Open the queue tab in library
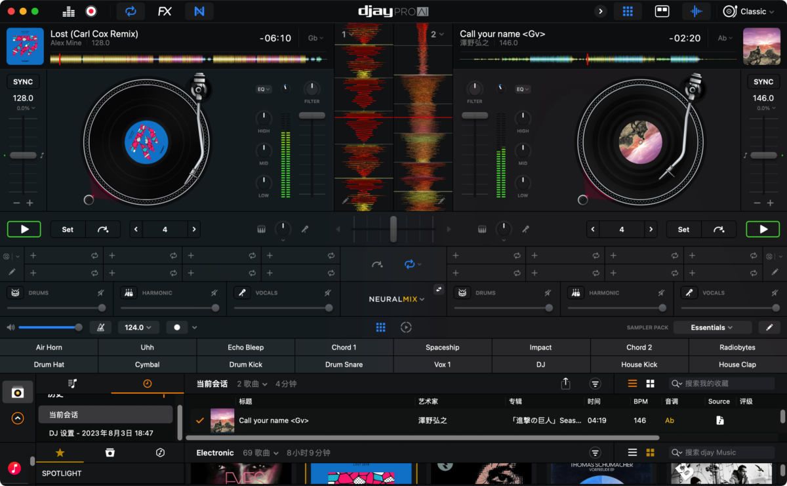Image resolution: width=787 pixels, height=486 pixels. tap(73, 384)
